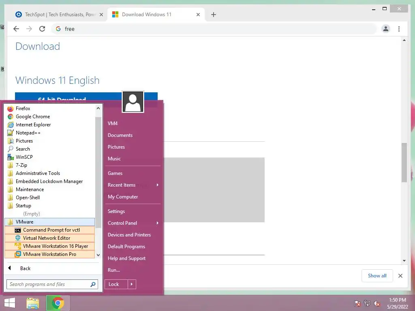415x311 pixels.
Task: Launch WinSCP from the start menu
Action: click(50, 157)
